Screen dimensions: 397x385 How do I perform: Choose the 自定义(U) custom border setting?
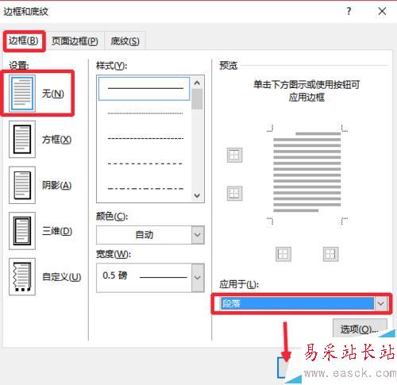point(22,277)
